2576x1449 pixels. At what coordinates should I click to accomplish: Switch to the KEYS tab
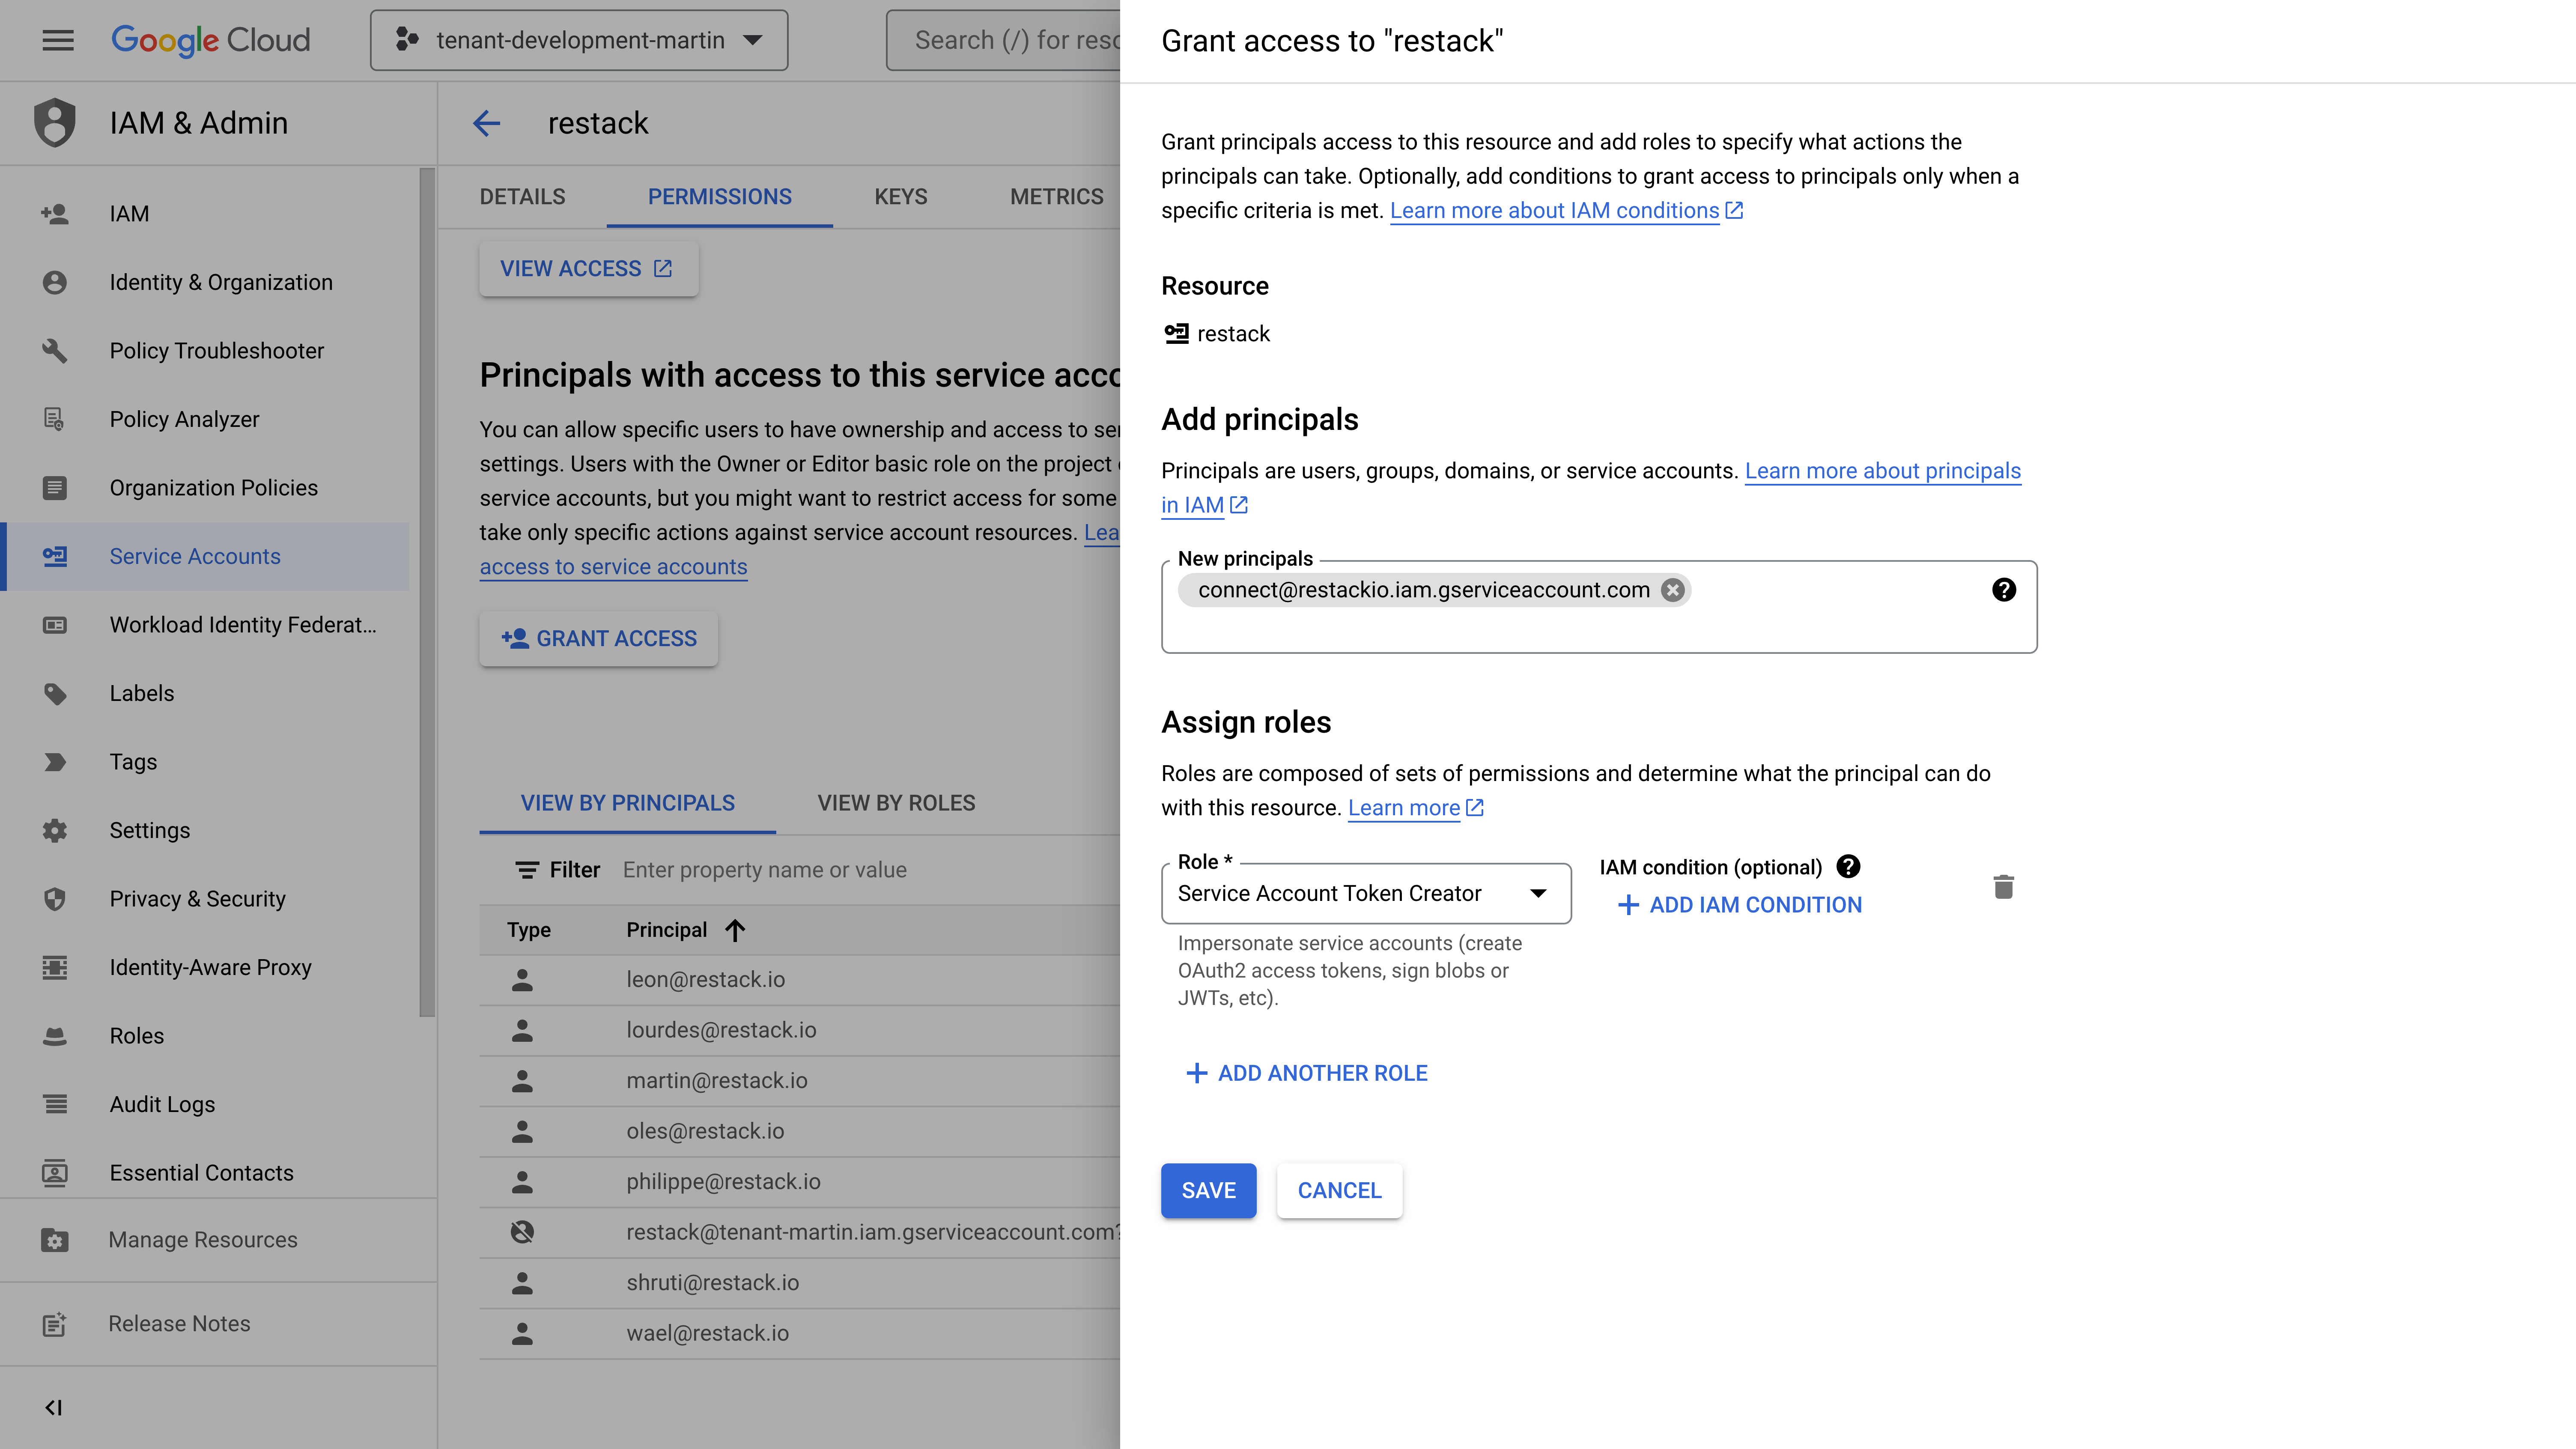(x=900, y=197)
